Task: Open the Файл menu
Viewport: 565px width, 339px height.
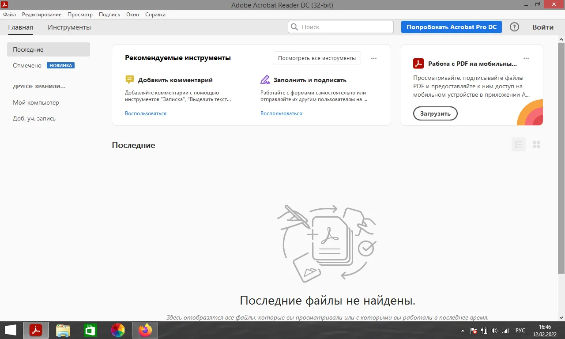Action: tap(9, 14)
